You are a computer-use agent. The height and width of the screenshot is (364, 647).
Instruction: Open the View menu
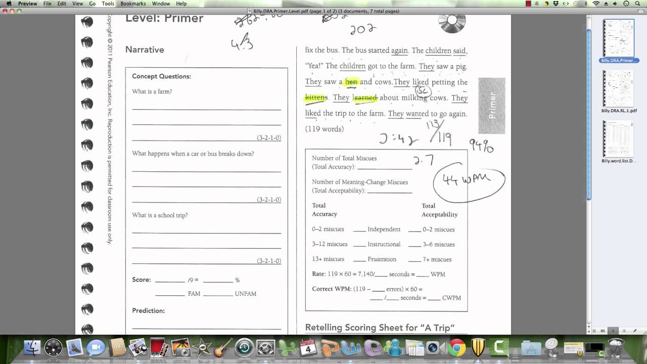click(x=77, y=4)
